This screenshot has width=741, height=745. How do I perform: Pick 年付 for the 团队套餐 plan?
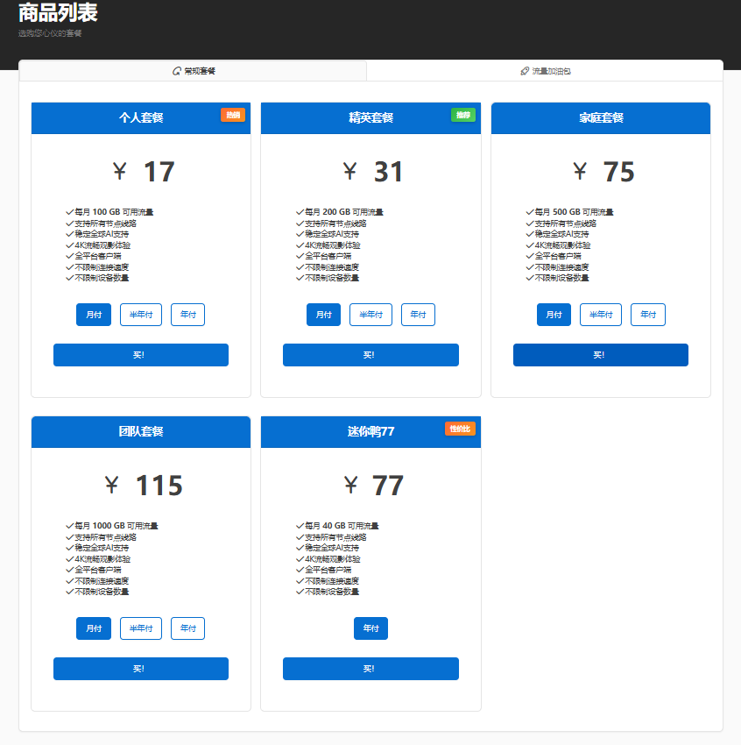pyautogui.click(x=188, y=628)
